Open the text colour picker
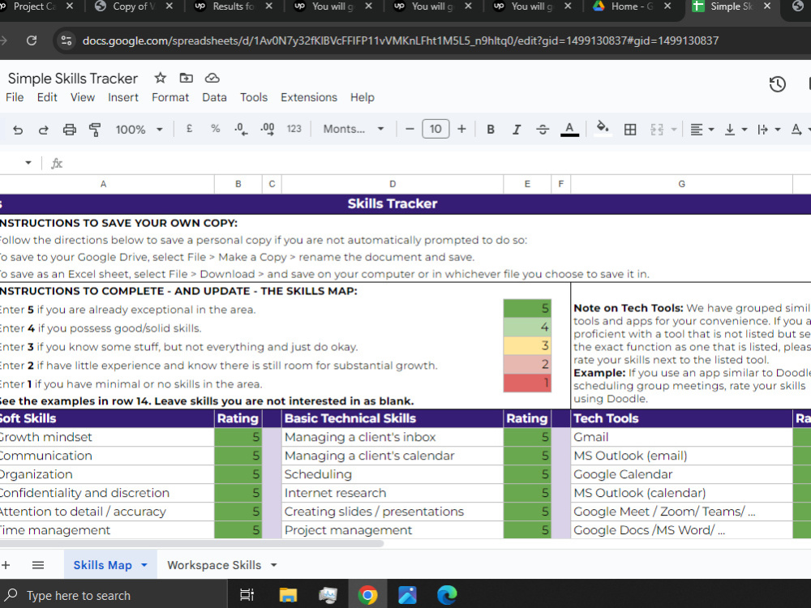 click(x=569, y=129)
